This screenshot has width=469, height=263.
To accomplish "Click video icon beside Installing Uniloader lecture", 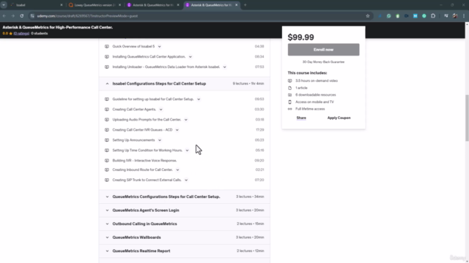I will 107,66.
